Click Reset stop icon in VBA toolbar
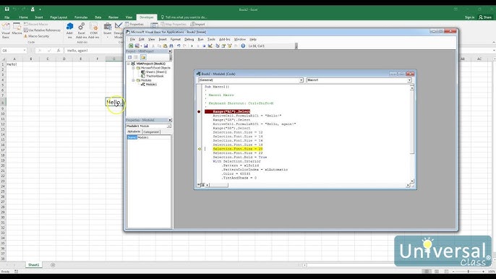Screen dimensions: 496x279 (204, 46)
